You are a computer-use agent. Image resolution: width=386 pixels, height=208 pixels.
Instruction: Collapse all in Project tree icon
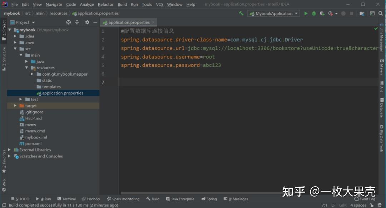pyautogui.click(x=77, y=22)
